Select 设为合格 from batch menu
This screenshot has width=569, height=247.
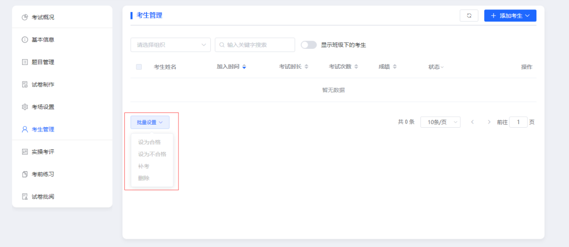(149, 142)
